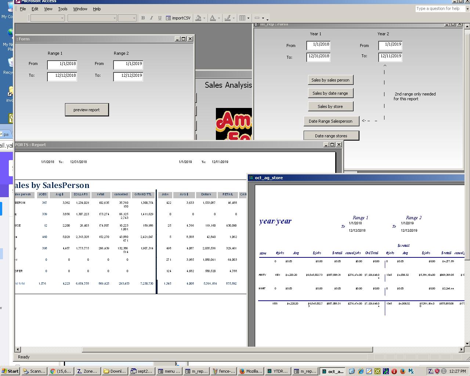This screenshot has width=470, height=376.
Task: Open the font name combo box
Action: pyautogui.click(x=92, y=18)
